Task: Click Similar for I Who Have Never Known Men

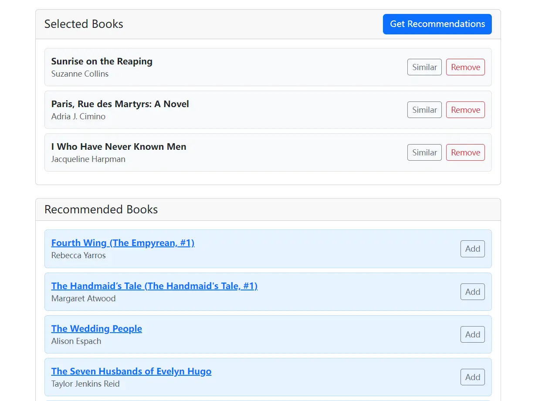Action: [424, 152]
